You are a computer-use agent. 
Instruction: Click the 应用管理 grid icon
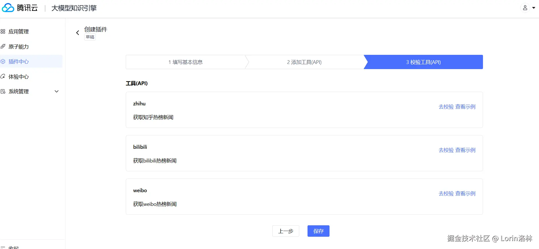pyautogui.click(x=3, y=31)
